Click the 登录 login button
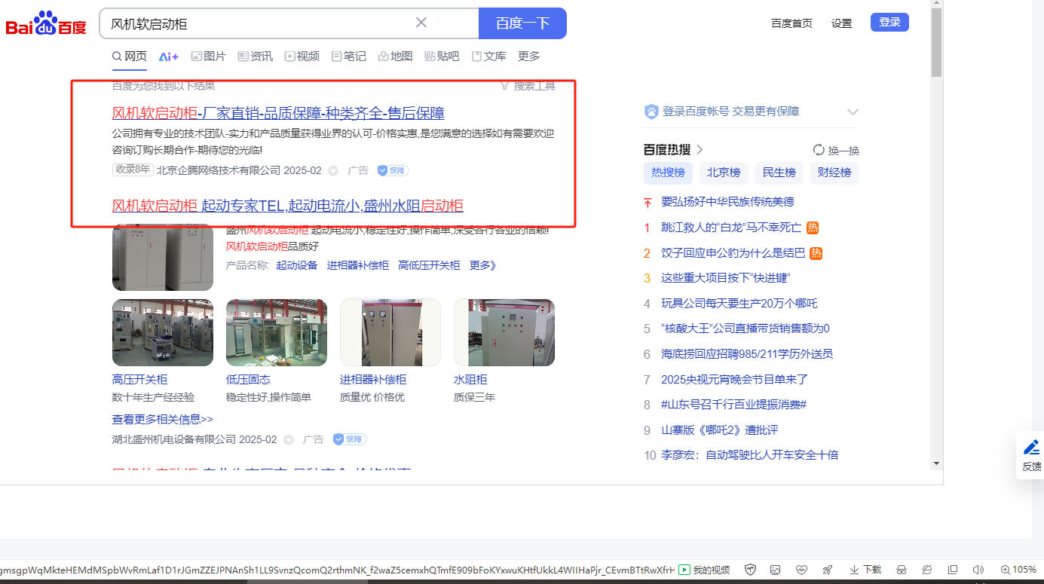The image size is (1044, 584). click(889, 23)
